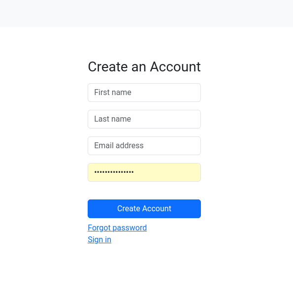Click the yellow password field with dots
The image size is (293, 293).
coord(144,172)
